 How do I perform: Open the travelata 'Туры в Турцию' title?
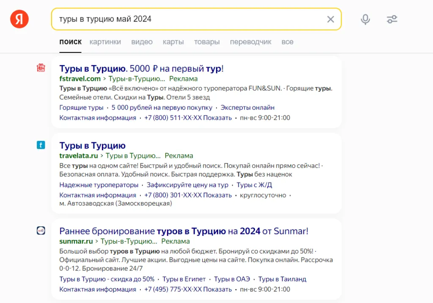point(93,146)
